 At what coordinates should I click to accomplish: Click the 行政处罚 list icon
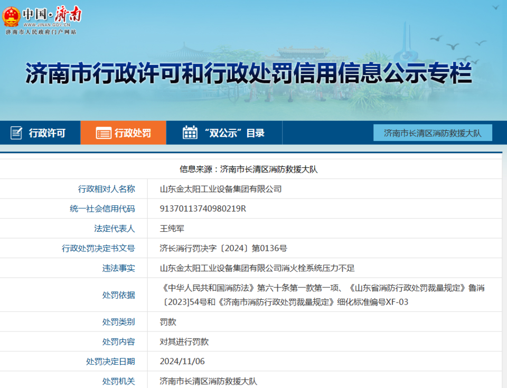104,133
